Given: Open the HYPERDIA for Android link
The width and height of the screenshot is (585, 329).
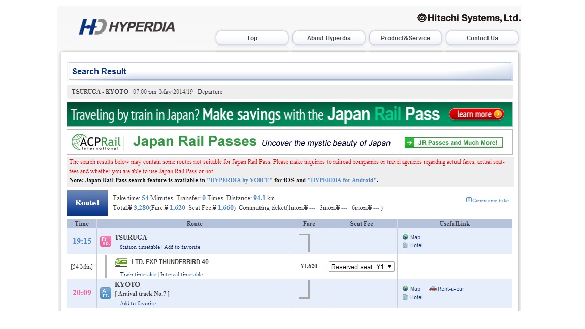Looking at the screenshot, I should click(342, 180).
